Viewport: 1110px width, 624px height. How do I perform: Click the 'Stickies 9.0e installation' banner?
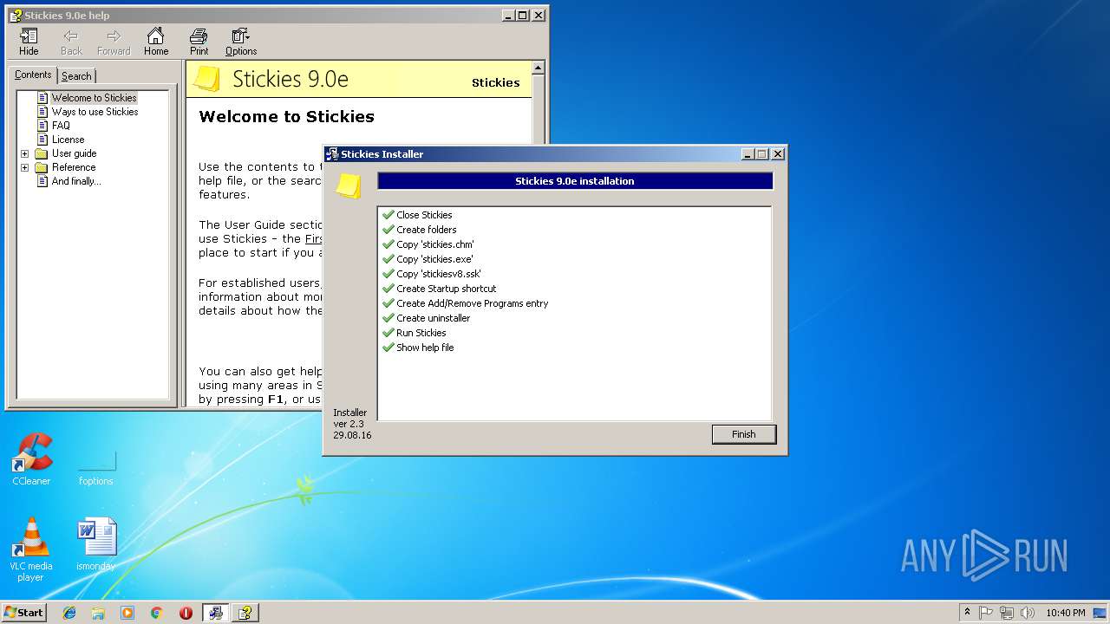(575, 181)
